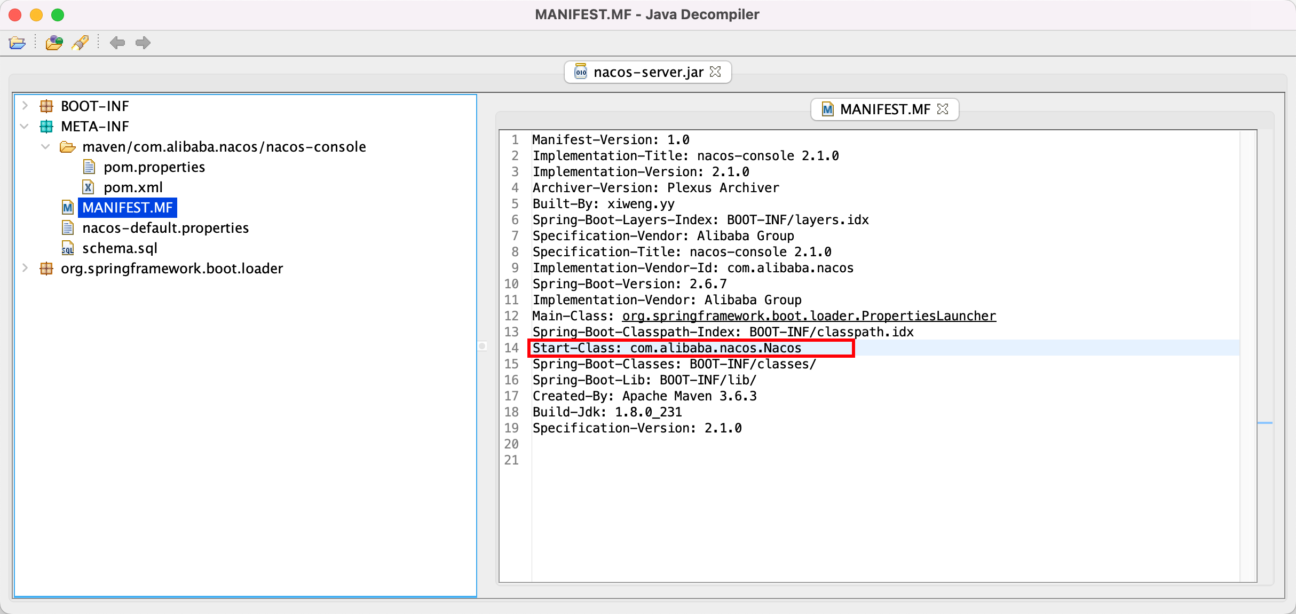The width and height of the screenshot is (1296, 614).
Task: Click the schema.sql file icon
Action: (68, 248)
